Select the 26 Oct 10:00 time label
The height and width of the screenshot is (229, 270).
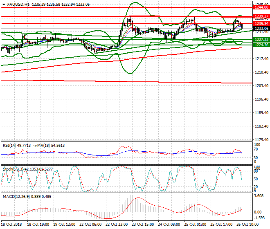[248, 225]
